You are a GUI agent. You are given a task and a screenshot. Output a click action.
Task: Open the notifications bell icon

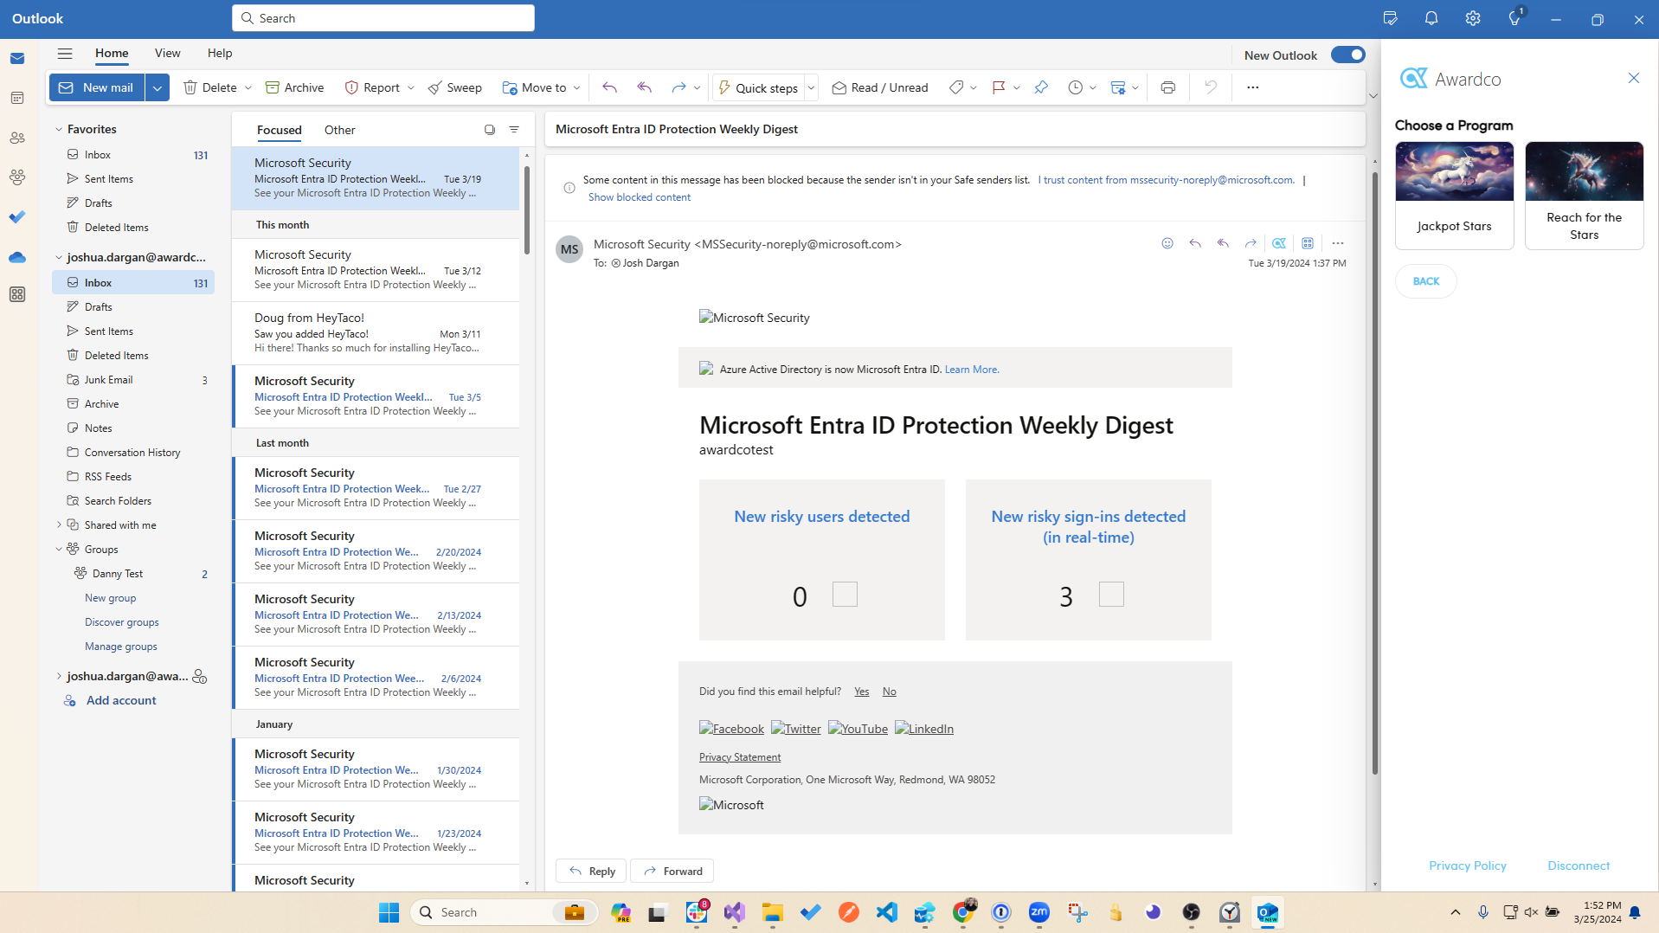(x=1431, y=18)
